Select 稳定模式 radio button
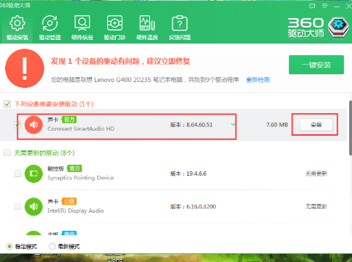 (x=9, y=247)
